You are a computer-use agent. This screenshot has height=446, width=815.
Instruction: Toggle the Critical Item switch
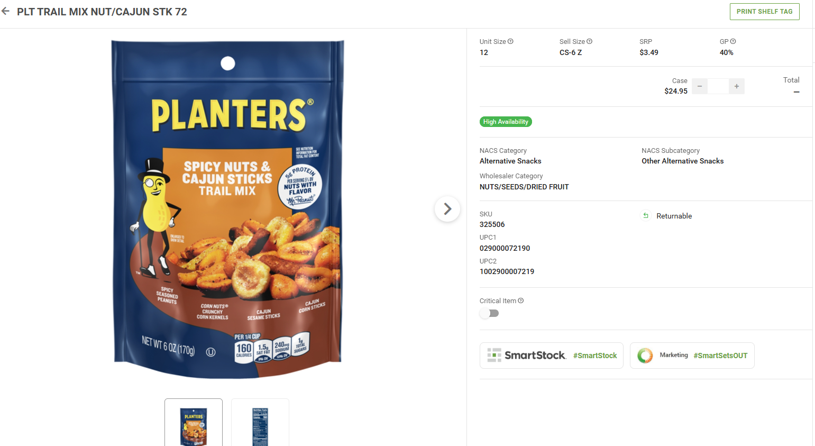(x=489, y=313)
